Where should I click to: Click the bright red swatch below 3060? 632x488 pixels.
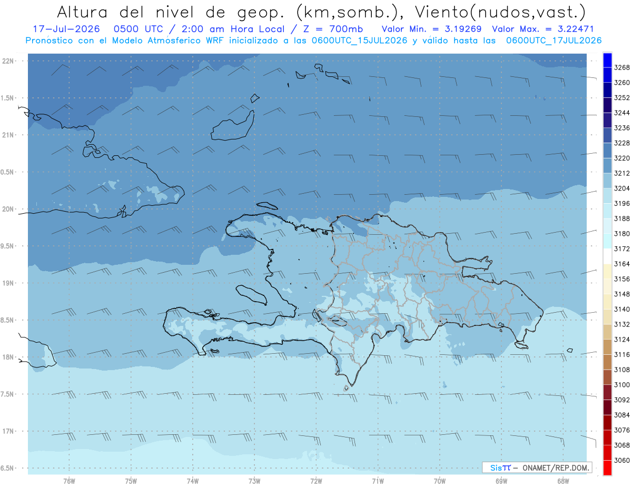pos(607,467)
